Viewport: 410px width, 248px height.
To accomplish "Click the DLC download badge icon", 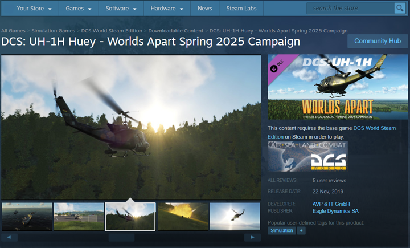I will [x=274, y=68].
